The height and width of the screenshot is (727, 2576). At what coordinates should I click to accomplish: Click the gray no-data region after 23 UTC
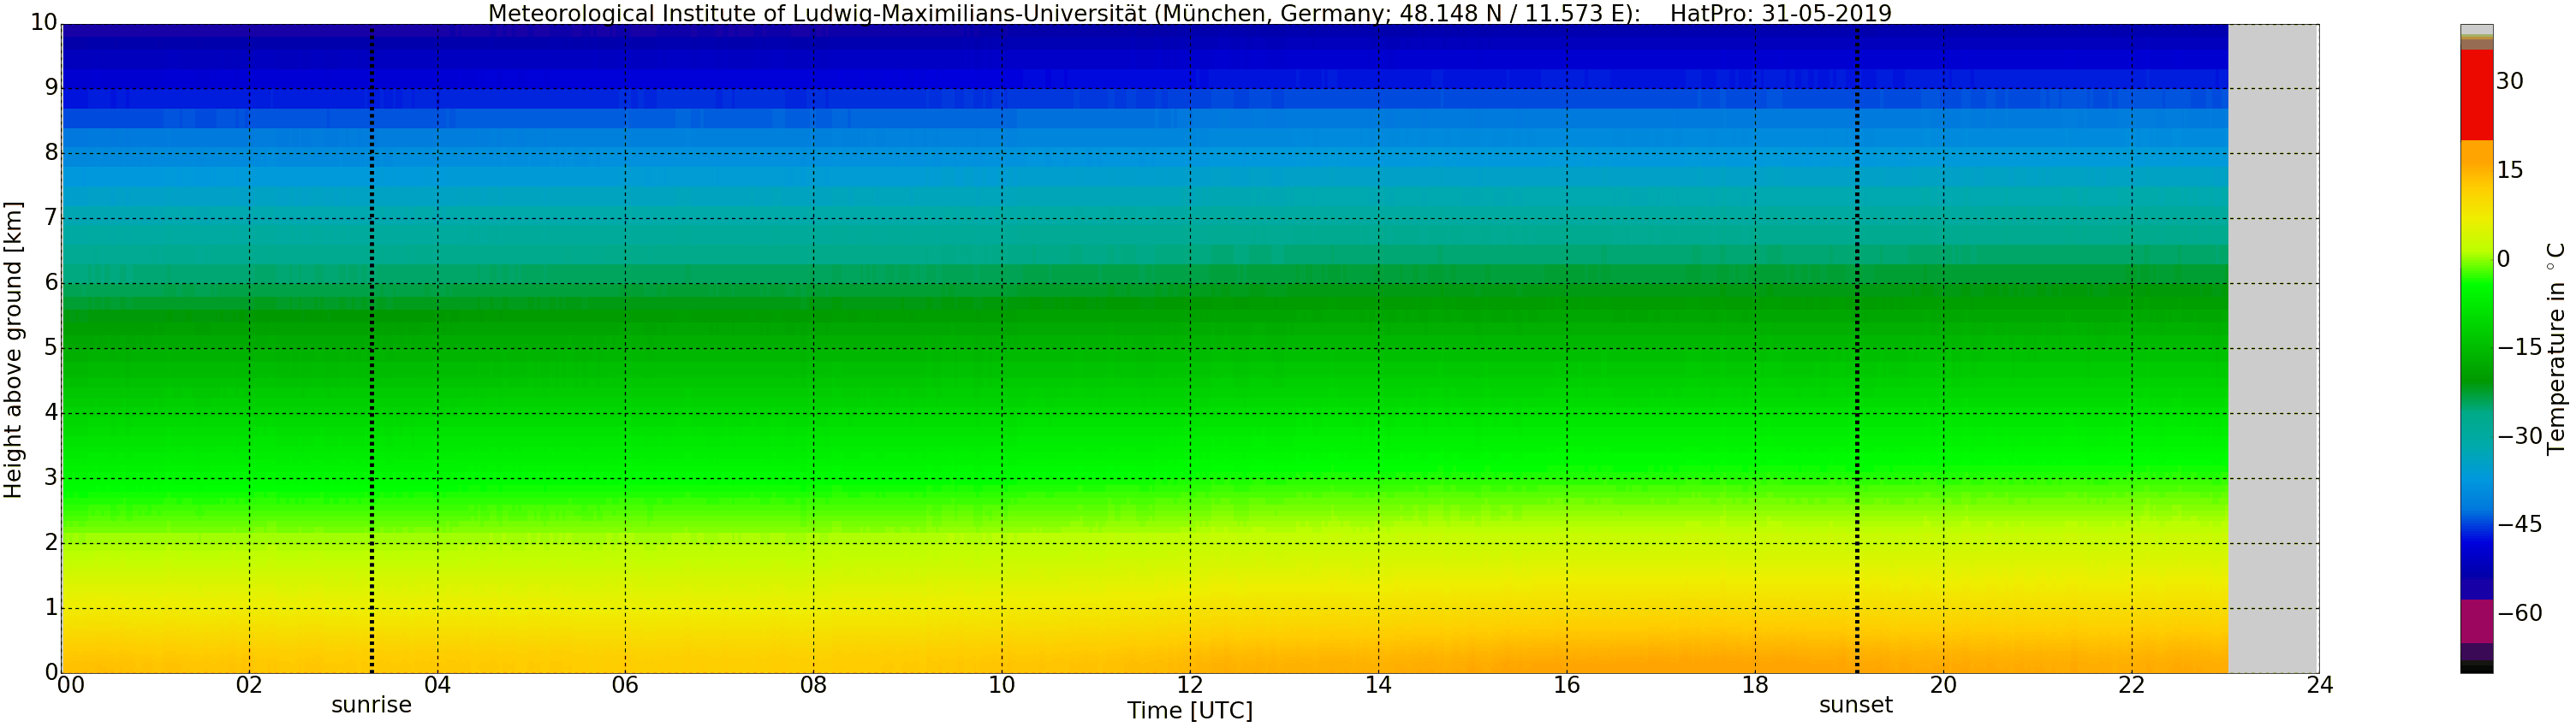(2273, 350)
